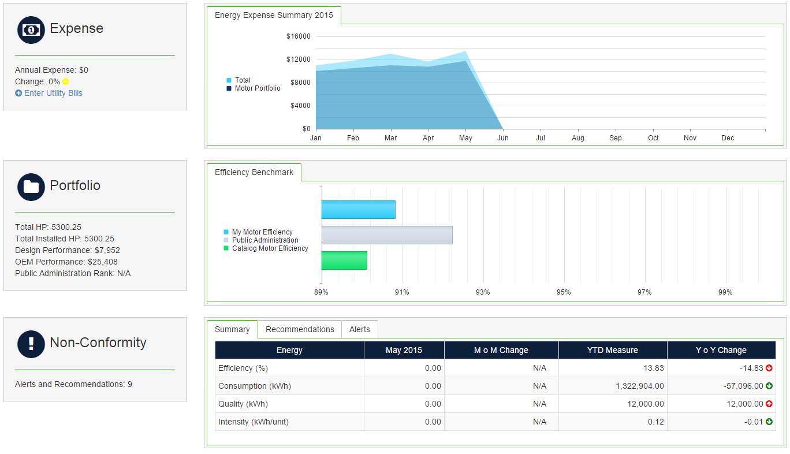Switch to the Alerts tab
This screenshot has height=454, width=790.
click(x=359, y=329)
